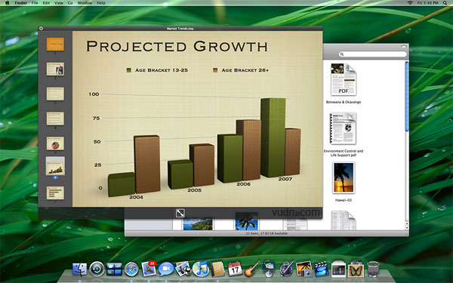This screenshot has width=453, height=283.
Task: Click the Finder window search field
Action: point(373,54)
